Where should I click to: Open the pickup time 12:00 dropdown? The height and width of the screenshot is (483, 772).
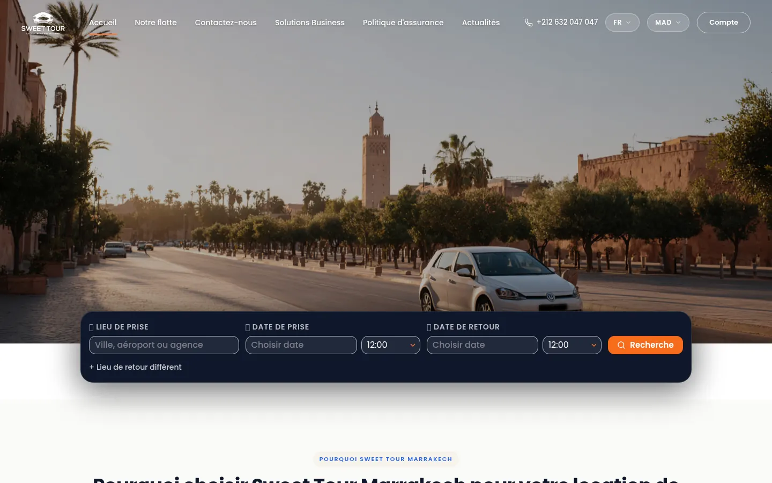[391, 345]
